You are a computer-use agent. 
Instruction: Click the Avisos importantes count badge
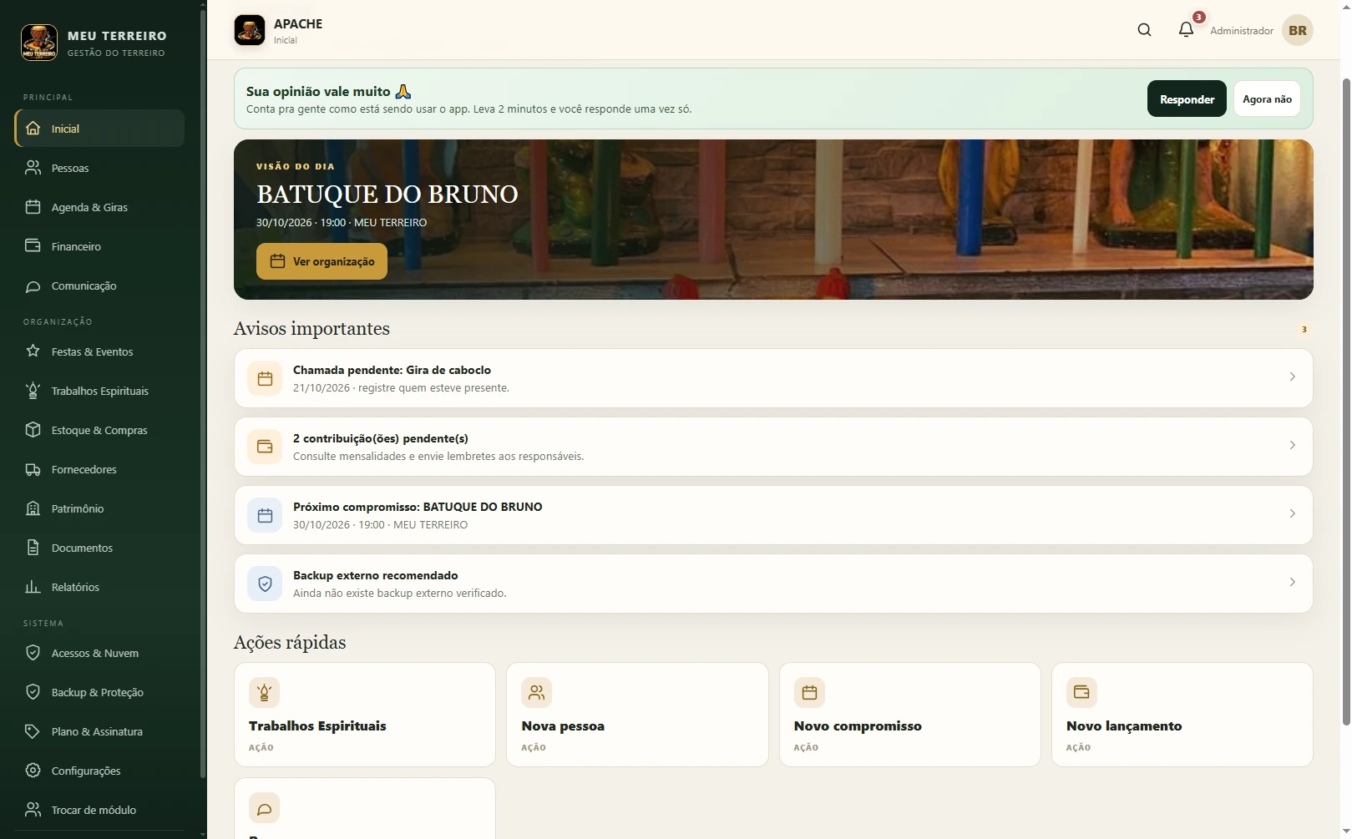(x=1304, y=329)
